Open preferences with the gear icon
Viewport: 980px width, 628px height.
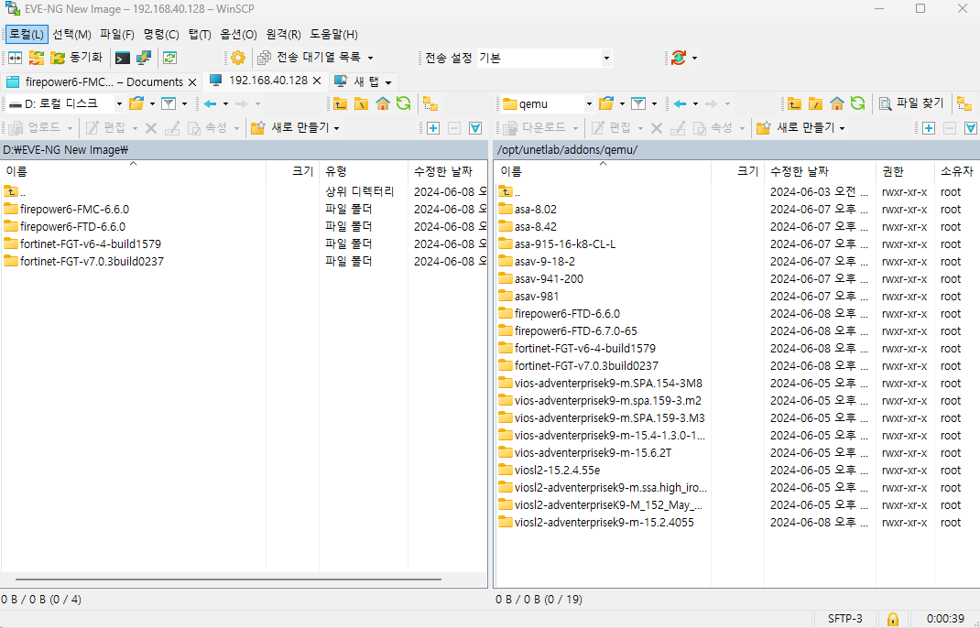[x=237, y=58]
